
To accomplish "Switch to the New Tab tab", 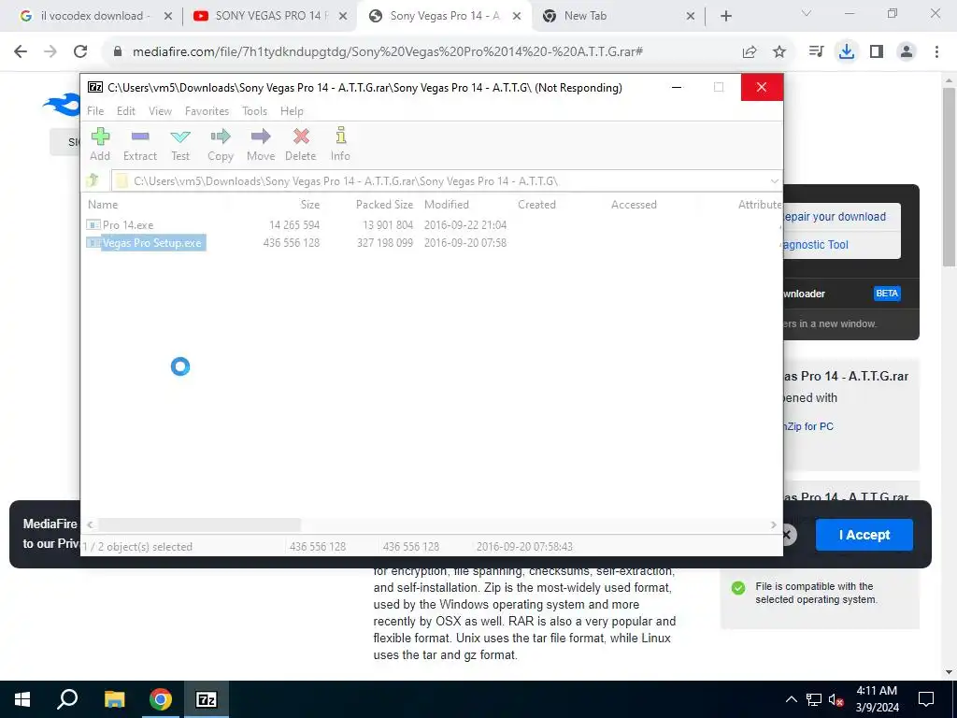I will click(617, 16).
